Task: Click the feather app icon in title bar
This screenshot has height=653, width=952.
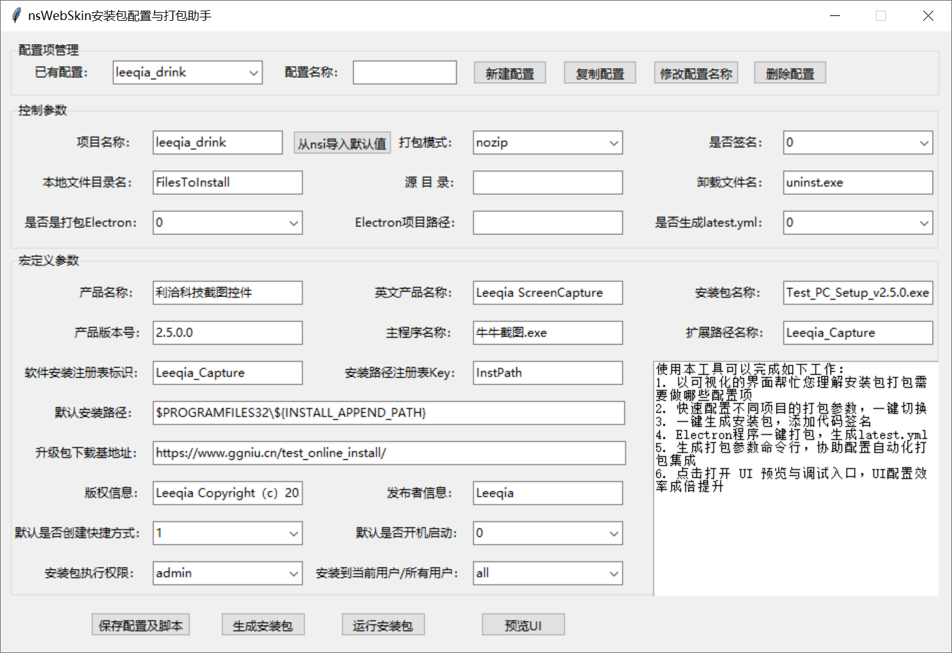Action: point(16,15)
